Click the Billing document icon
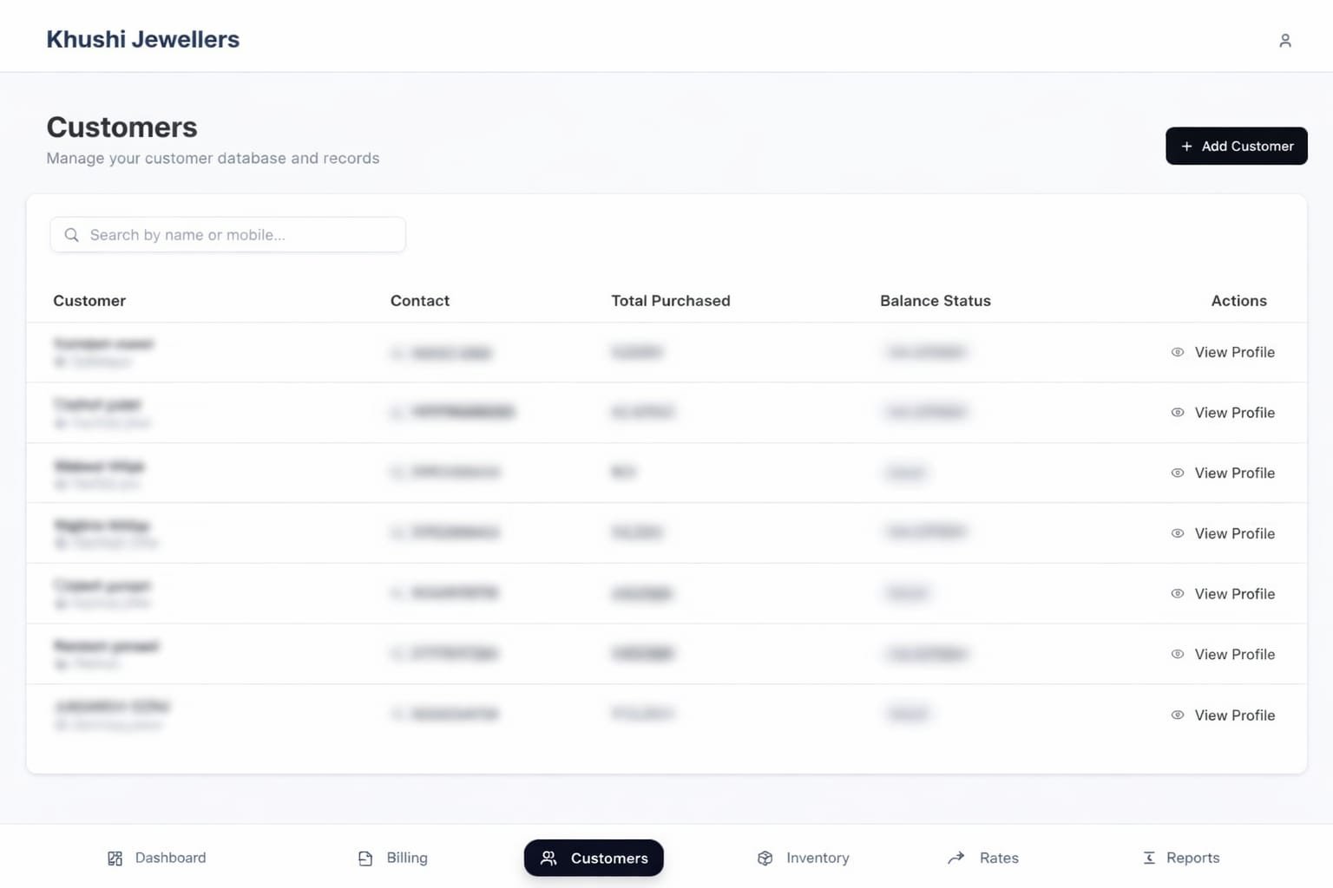This screenshot has width=1333, height=888. 365,859
